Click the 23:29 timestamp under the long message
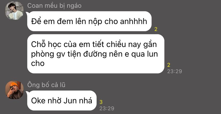 click(175, 71)
